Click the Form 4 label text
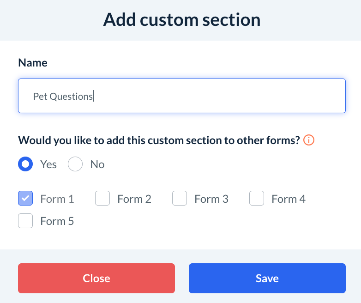 coord(289,199)
